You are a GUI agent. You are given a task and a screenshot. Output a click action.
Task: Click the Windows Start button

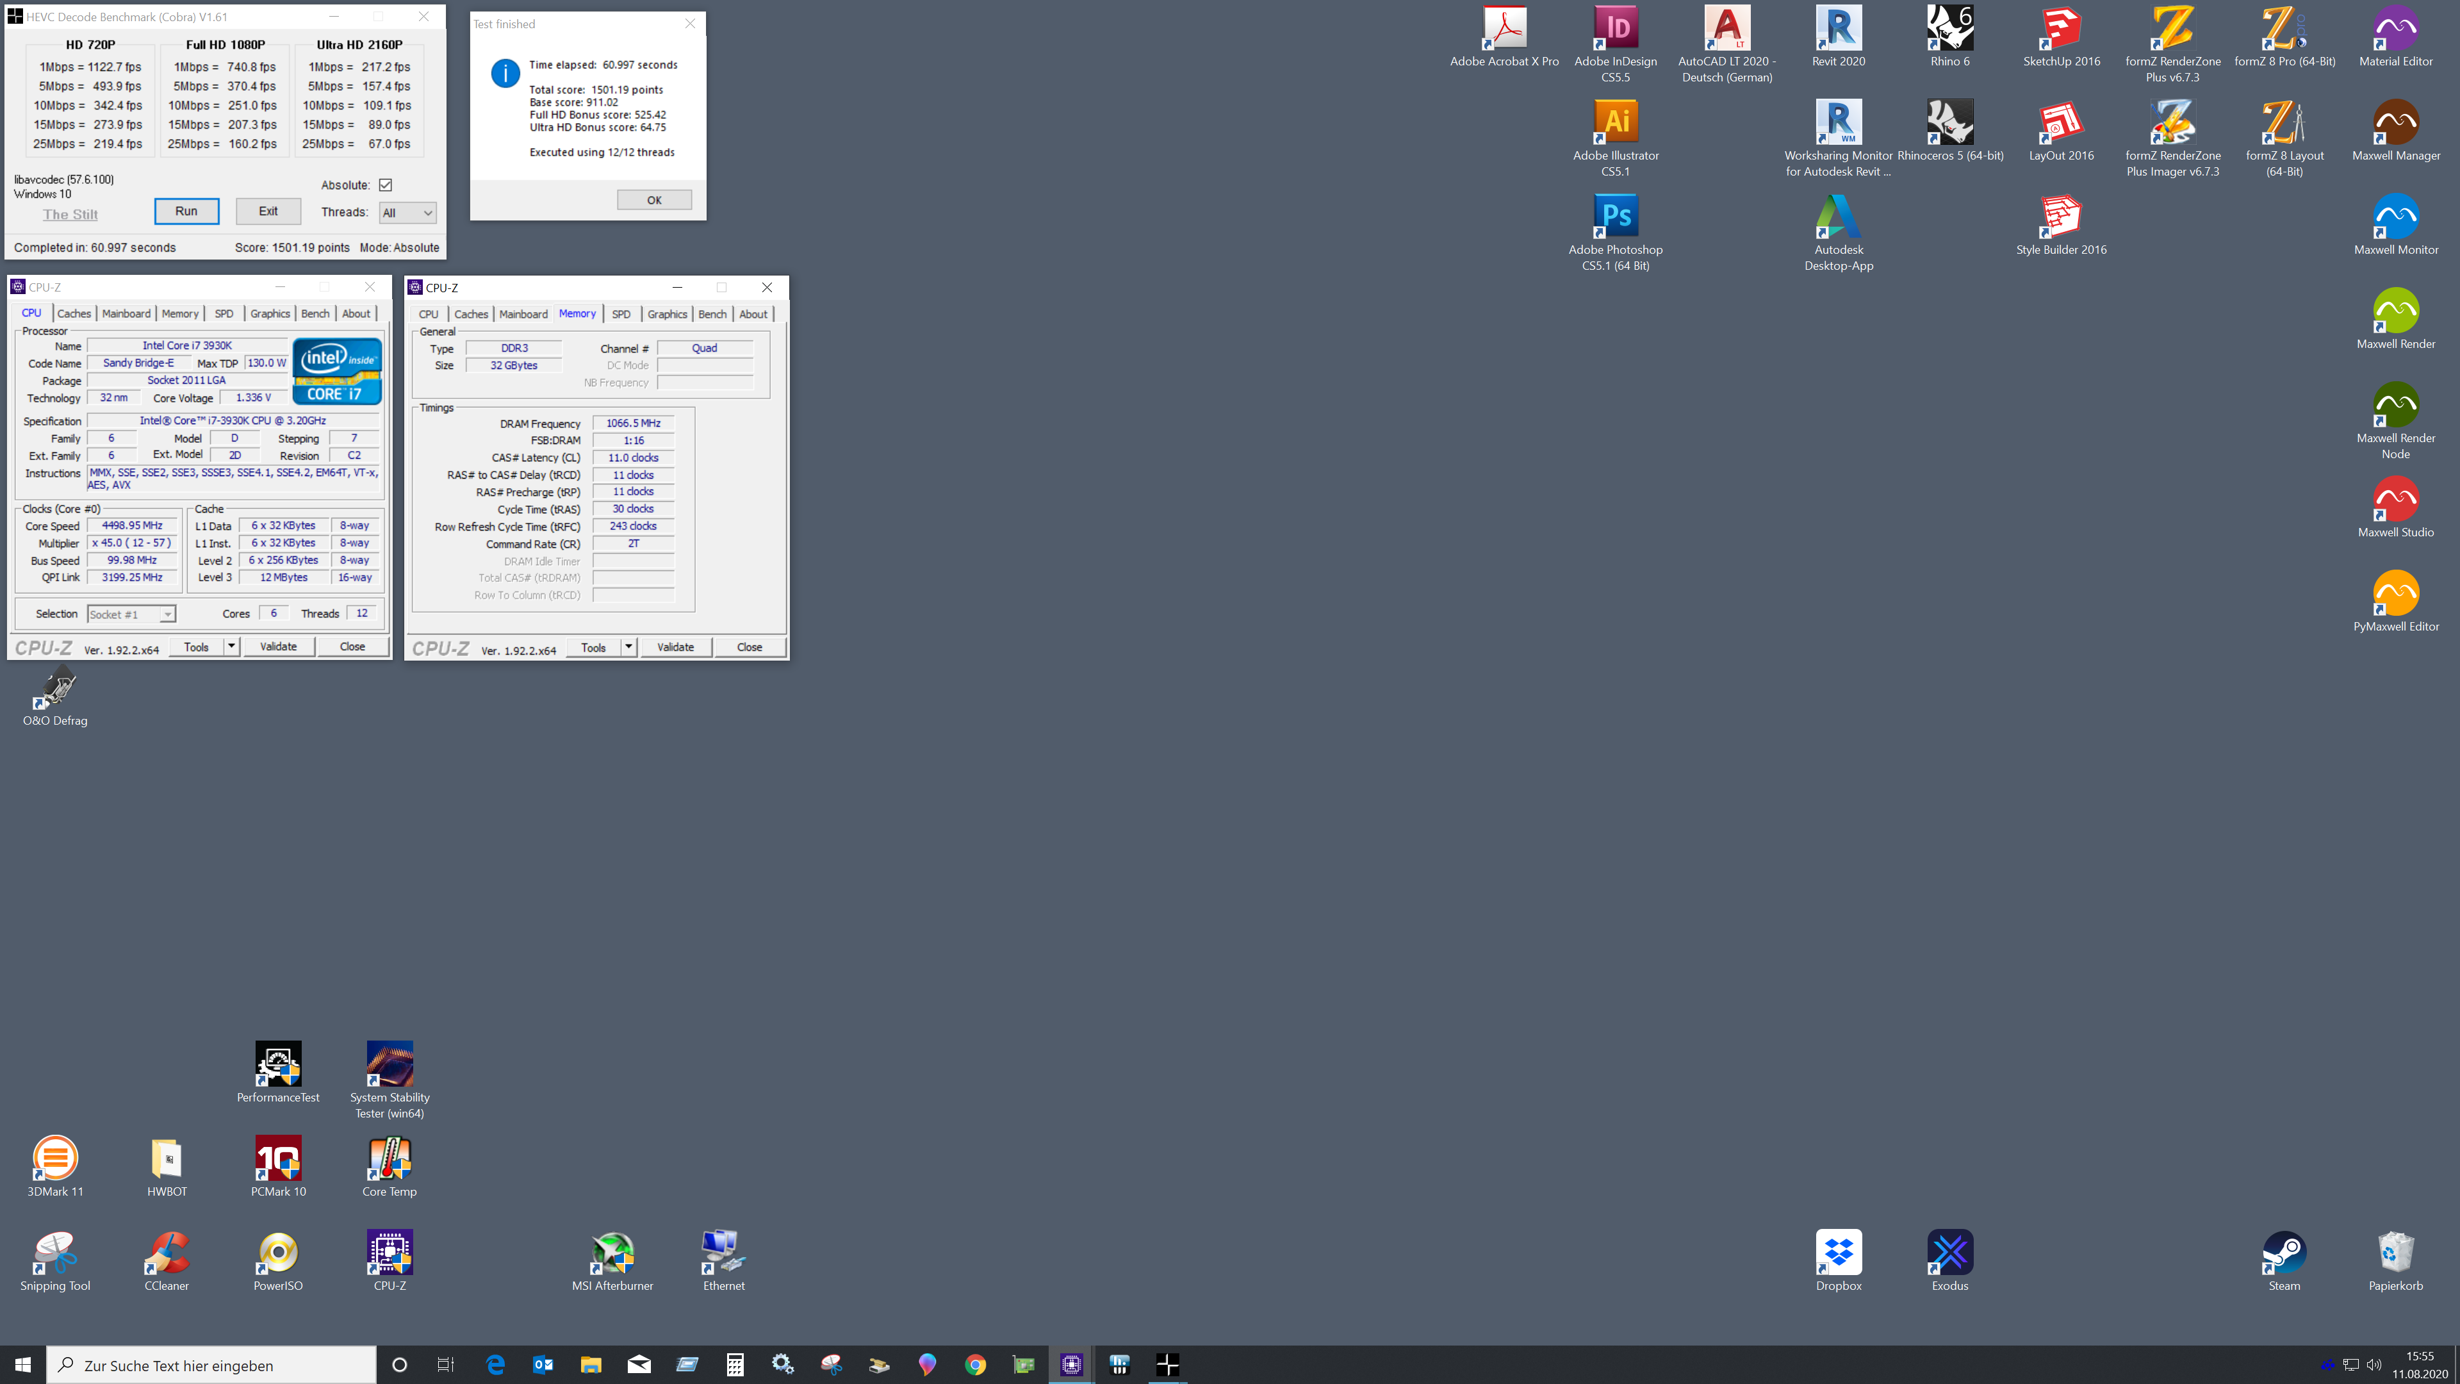pyautogui.click(x=23, y=1365)
